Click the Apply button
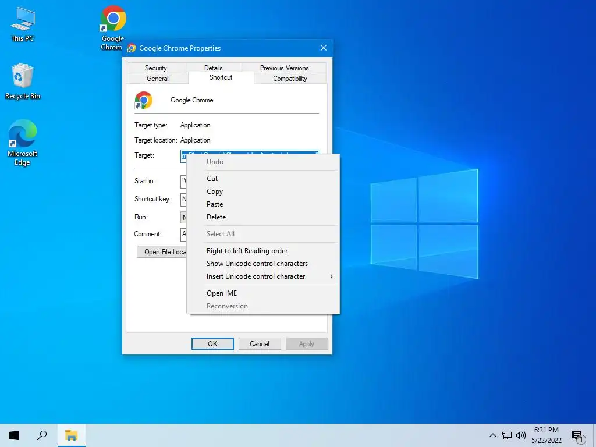Screen dimensions: 596x447 point(307,343)
